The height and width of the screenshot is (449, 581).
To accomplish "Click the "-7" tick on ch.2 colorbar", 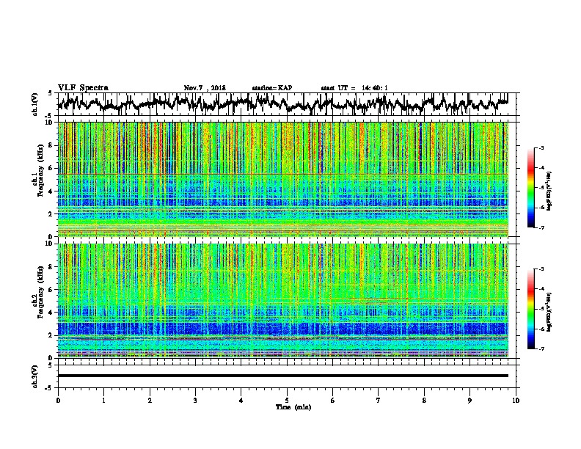I will coord(541,348).
